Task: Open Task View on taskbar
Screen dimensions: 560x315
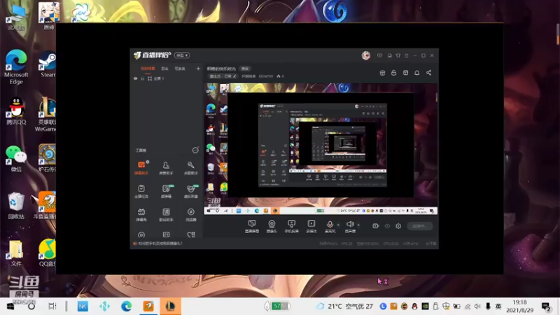Action: click(52, 307)
